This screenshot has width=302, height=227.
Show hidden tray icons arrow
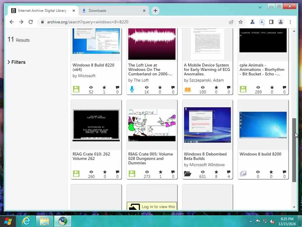pyautogui.click(x=251, y=221)
